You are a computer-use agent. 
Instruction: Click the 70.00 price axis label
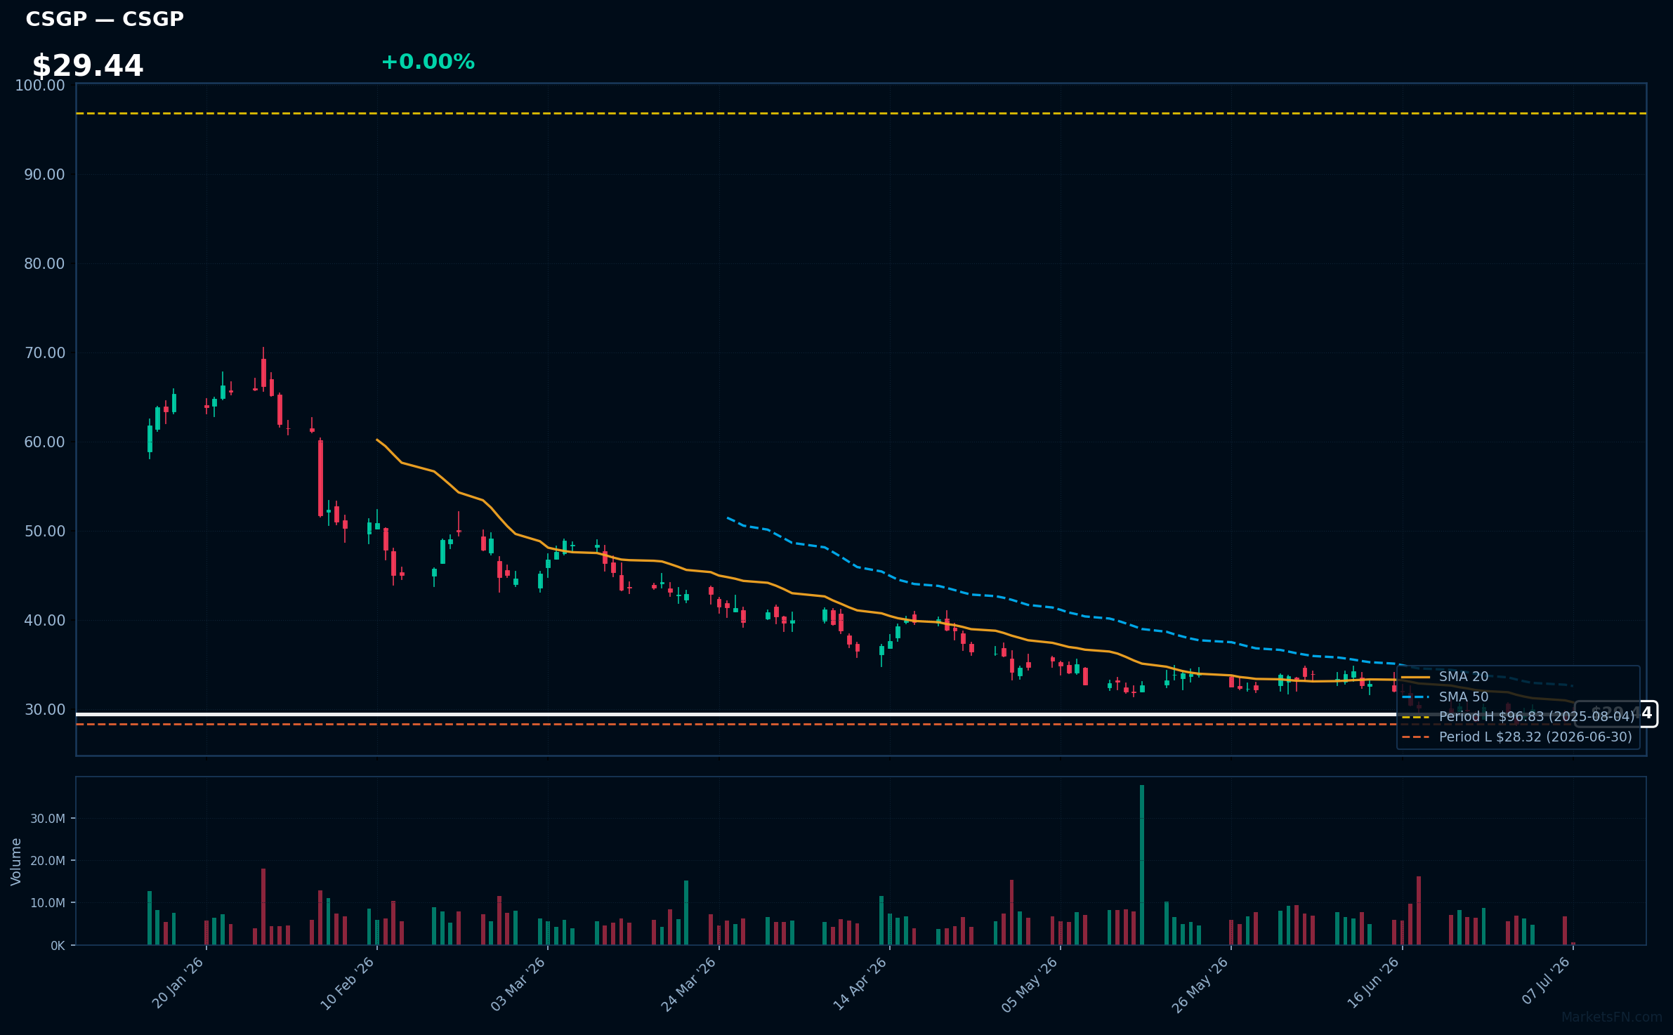coord(44,353)
